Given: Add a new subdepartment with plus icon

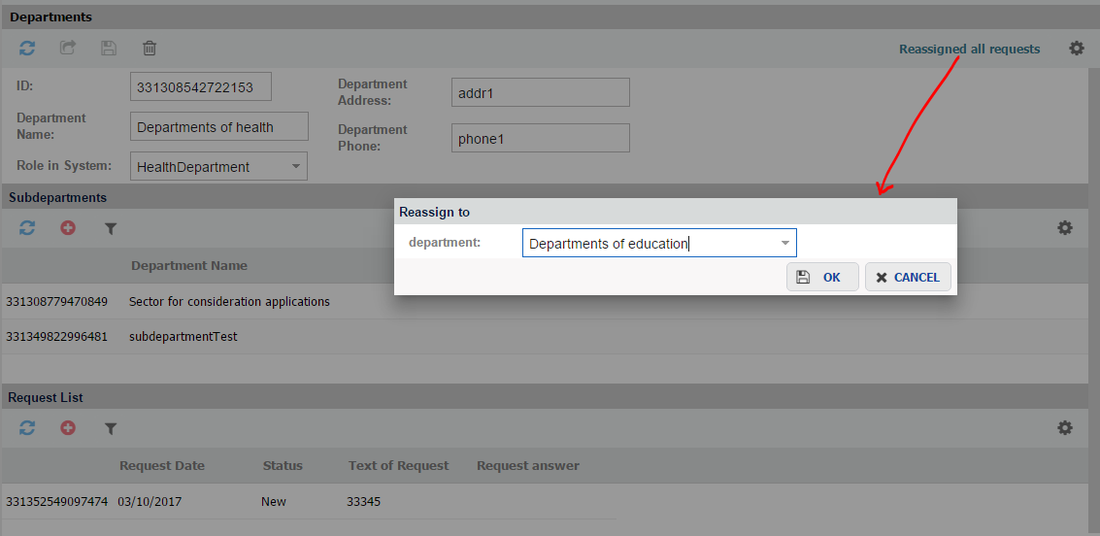Looking at the screenshot, I should (68, 228).
